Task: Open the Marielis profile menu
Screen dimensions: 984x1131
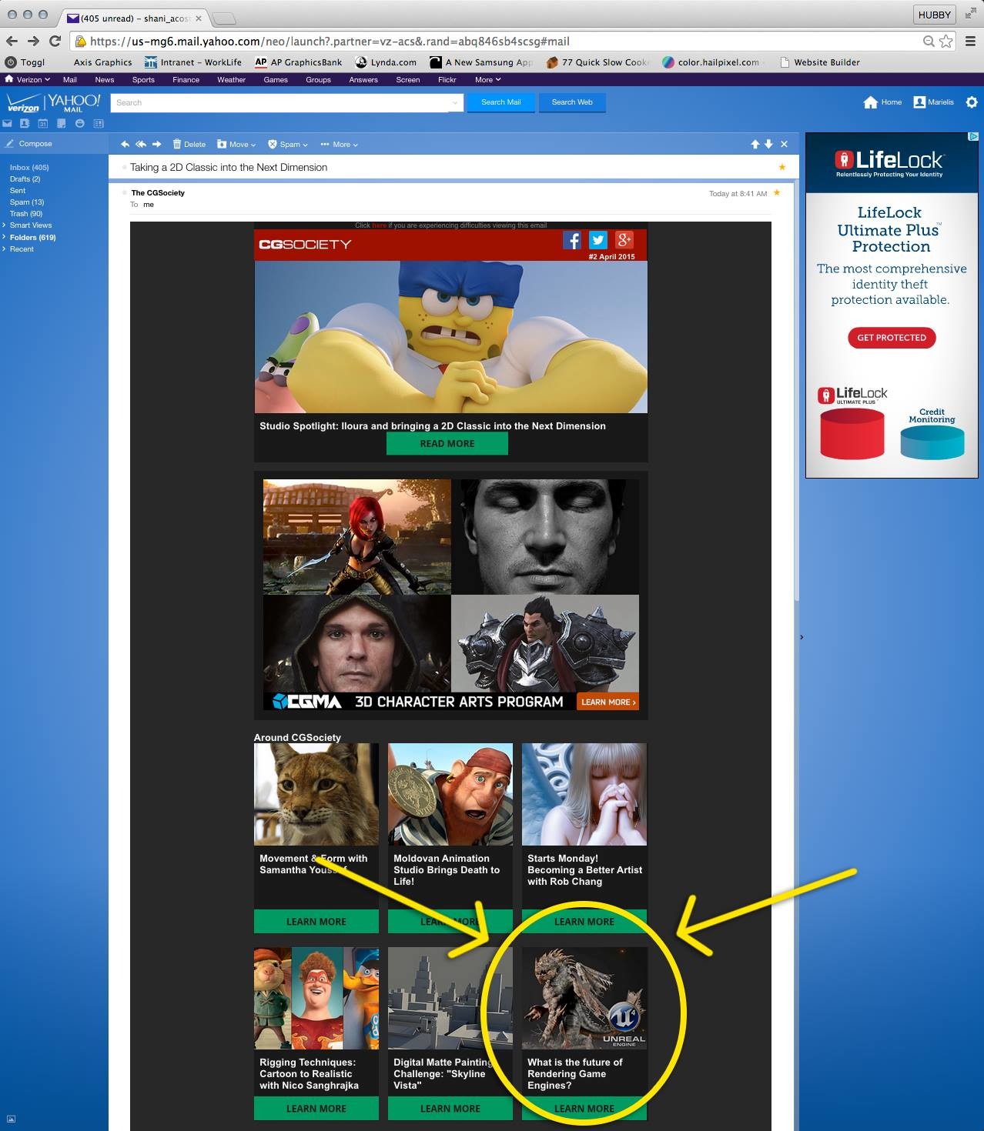Action: coord(934,102)
